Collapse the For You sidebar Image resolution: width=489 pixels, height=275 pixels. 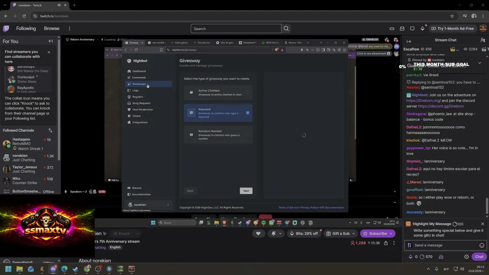[50, 41]
